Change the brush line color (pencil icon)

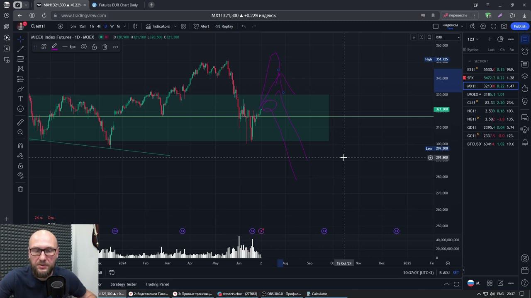[54, 47]
